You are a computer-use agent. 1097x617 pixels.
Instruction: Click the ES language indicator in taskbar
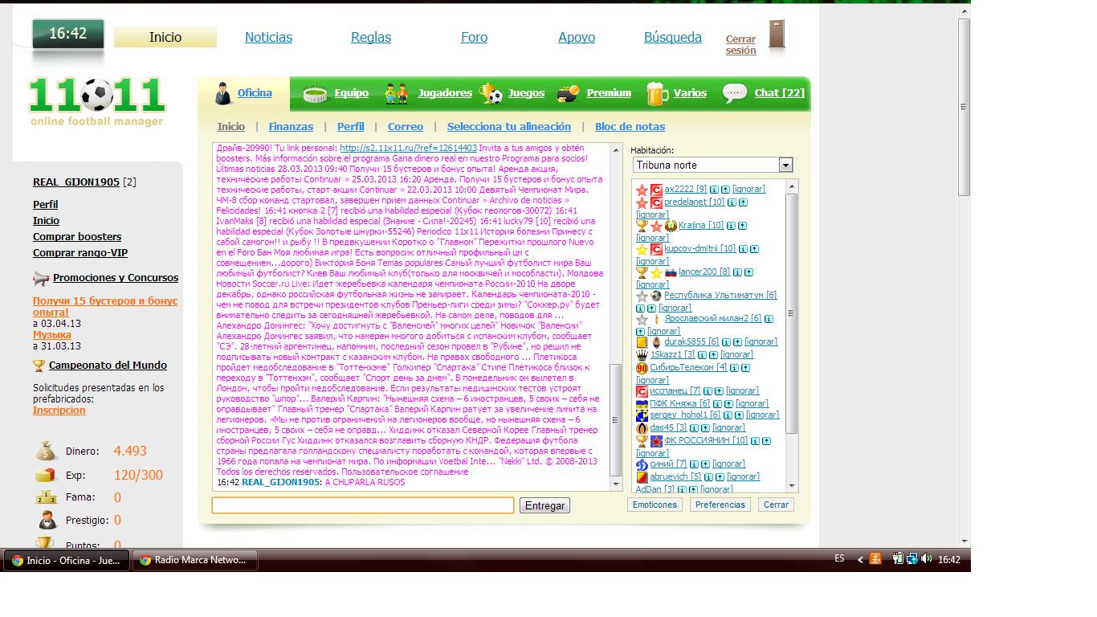[839, 559]
